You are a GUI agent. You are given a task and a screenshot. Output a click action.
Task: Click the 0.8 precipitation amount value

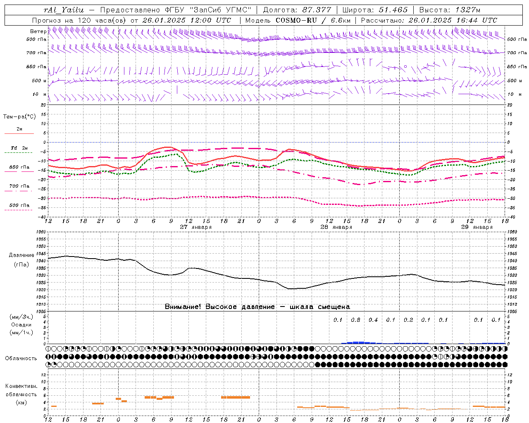coord(355,320)
